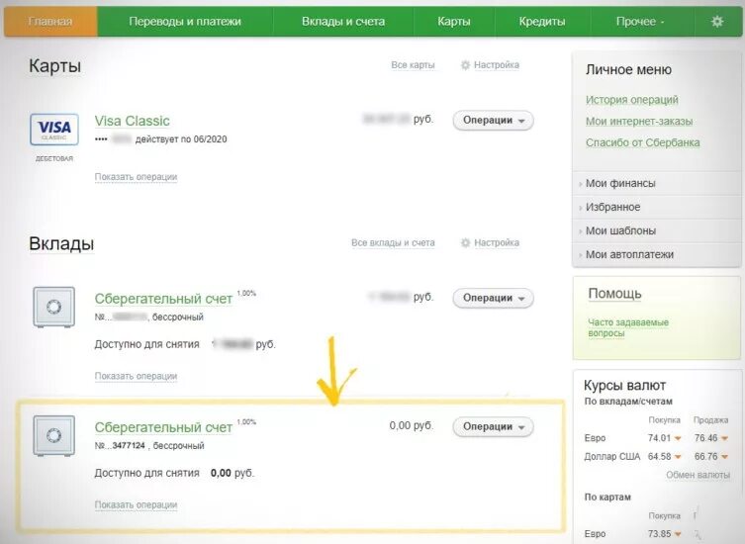Click Доллар США покупка arrow 64.58

point(678,457)
